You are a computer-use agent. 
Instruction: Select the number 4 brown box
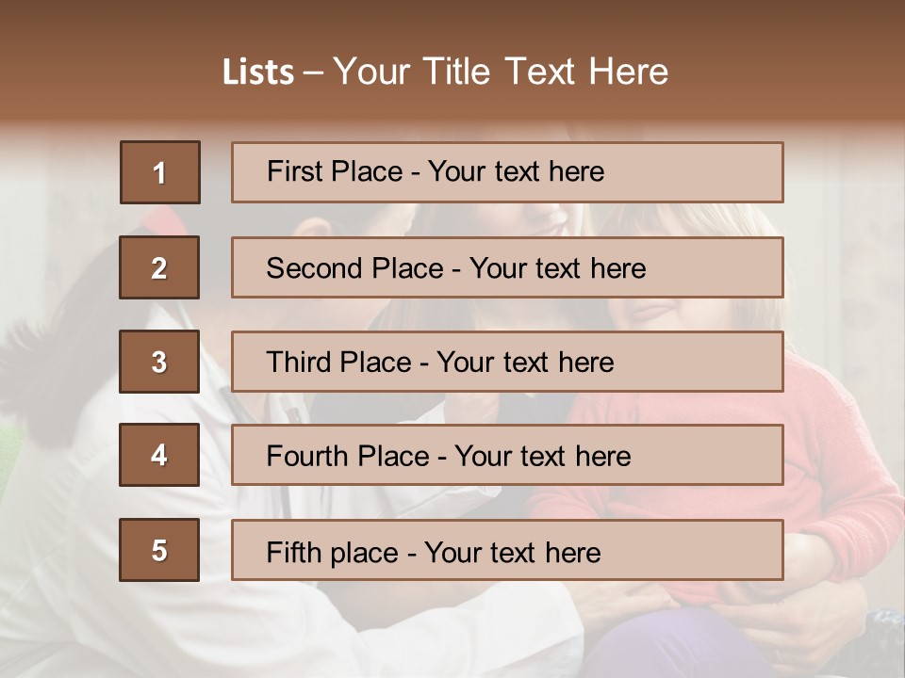(159, 455)
